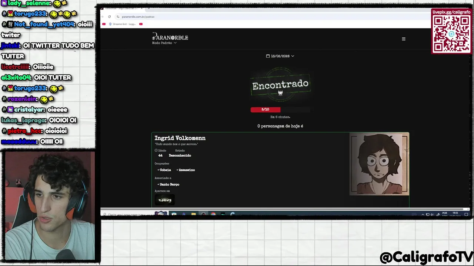The image size is (474, 266).
Task: Expand the 13/02/2026 date dropdown chevron
Action: [293, 56]
